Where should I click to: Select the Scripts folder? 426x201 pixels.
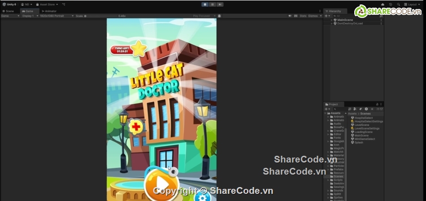pyautogui.click(x=337, y=180)
